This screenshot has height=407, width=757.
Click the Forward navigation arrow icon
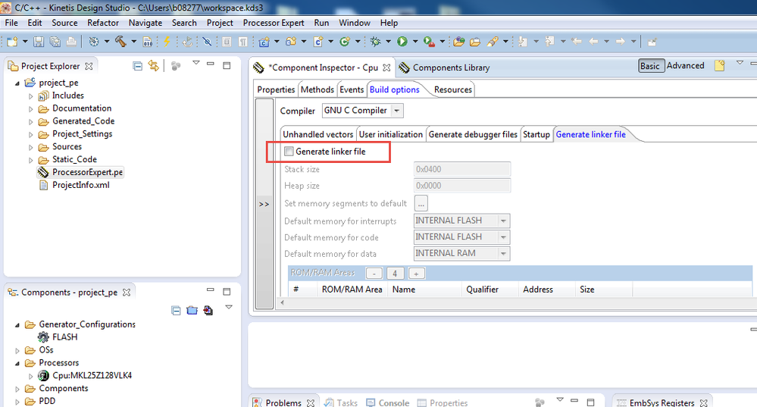tap(621, 42)
